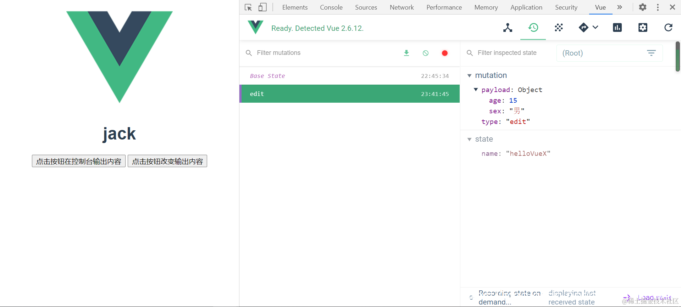681x307 pixels.
Task: Open Vue devtools settings icon
Action: (x=643, y=28)
